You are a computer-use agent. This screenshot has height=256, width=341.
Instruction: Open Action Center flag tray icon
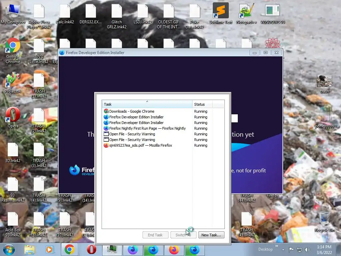click(x=291, y=249)
